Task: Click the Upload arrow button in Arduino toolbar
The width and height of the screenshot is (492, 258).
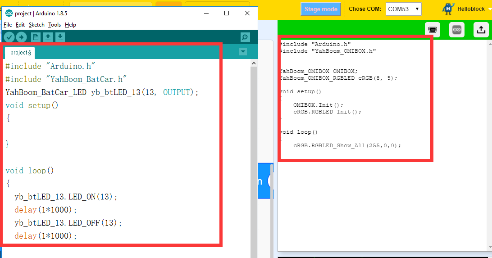Action: [21, 37]
